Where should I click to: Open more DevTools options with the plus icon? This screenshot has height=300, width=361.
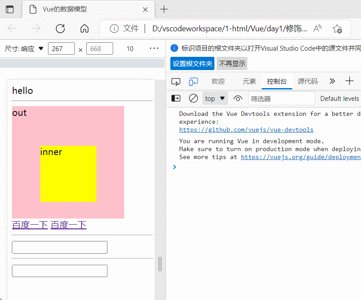pos(348,81)
